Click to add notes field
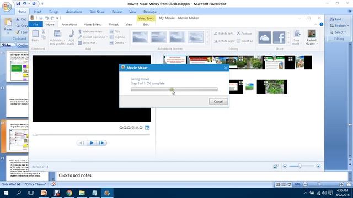 202,175
